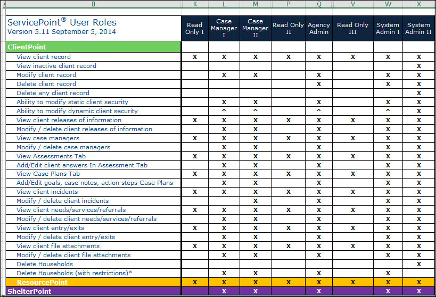Select column header M
The height and width of the screenshot is (297, 436).
point(256,4)
